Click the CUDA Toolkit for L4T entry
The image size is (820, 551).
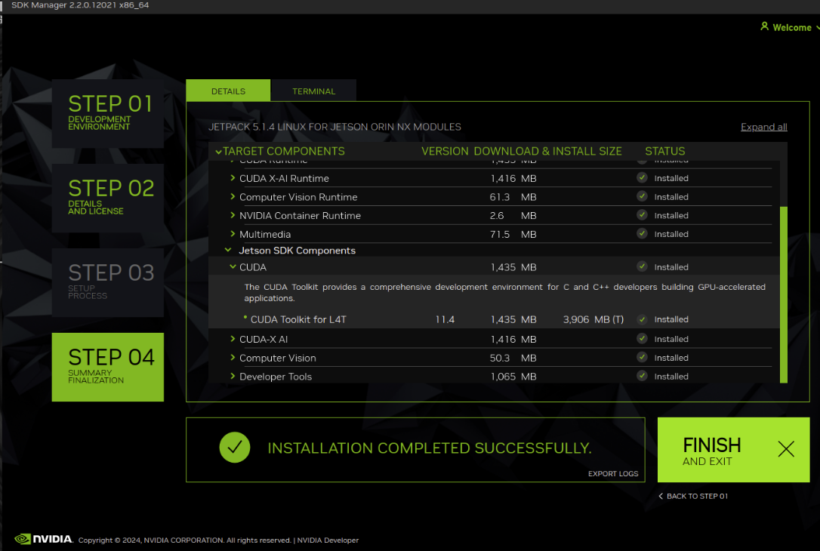point(298,319)
